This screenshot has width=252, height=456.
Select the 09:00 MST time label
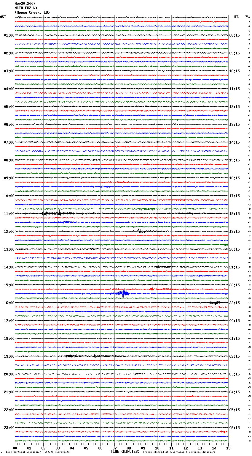9,178
